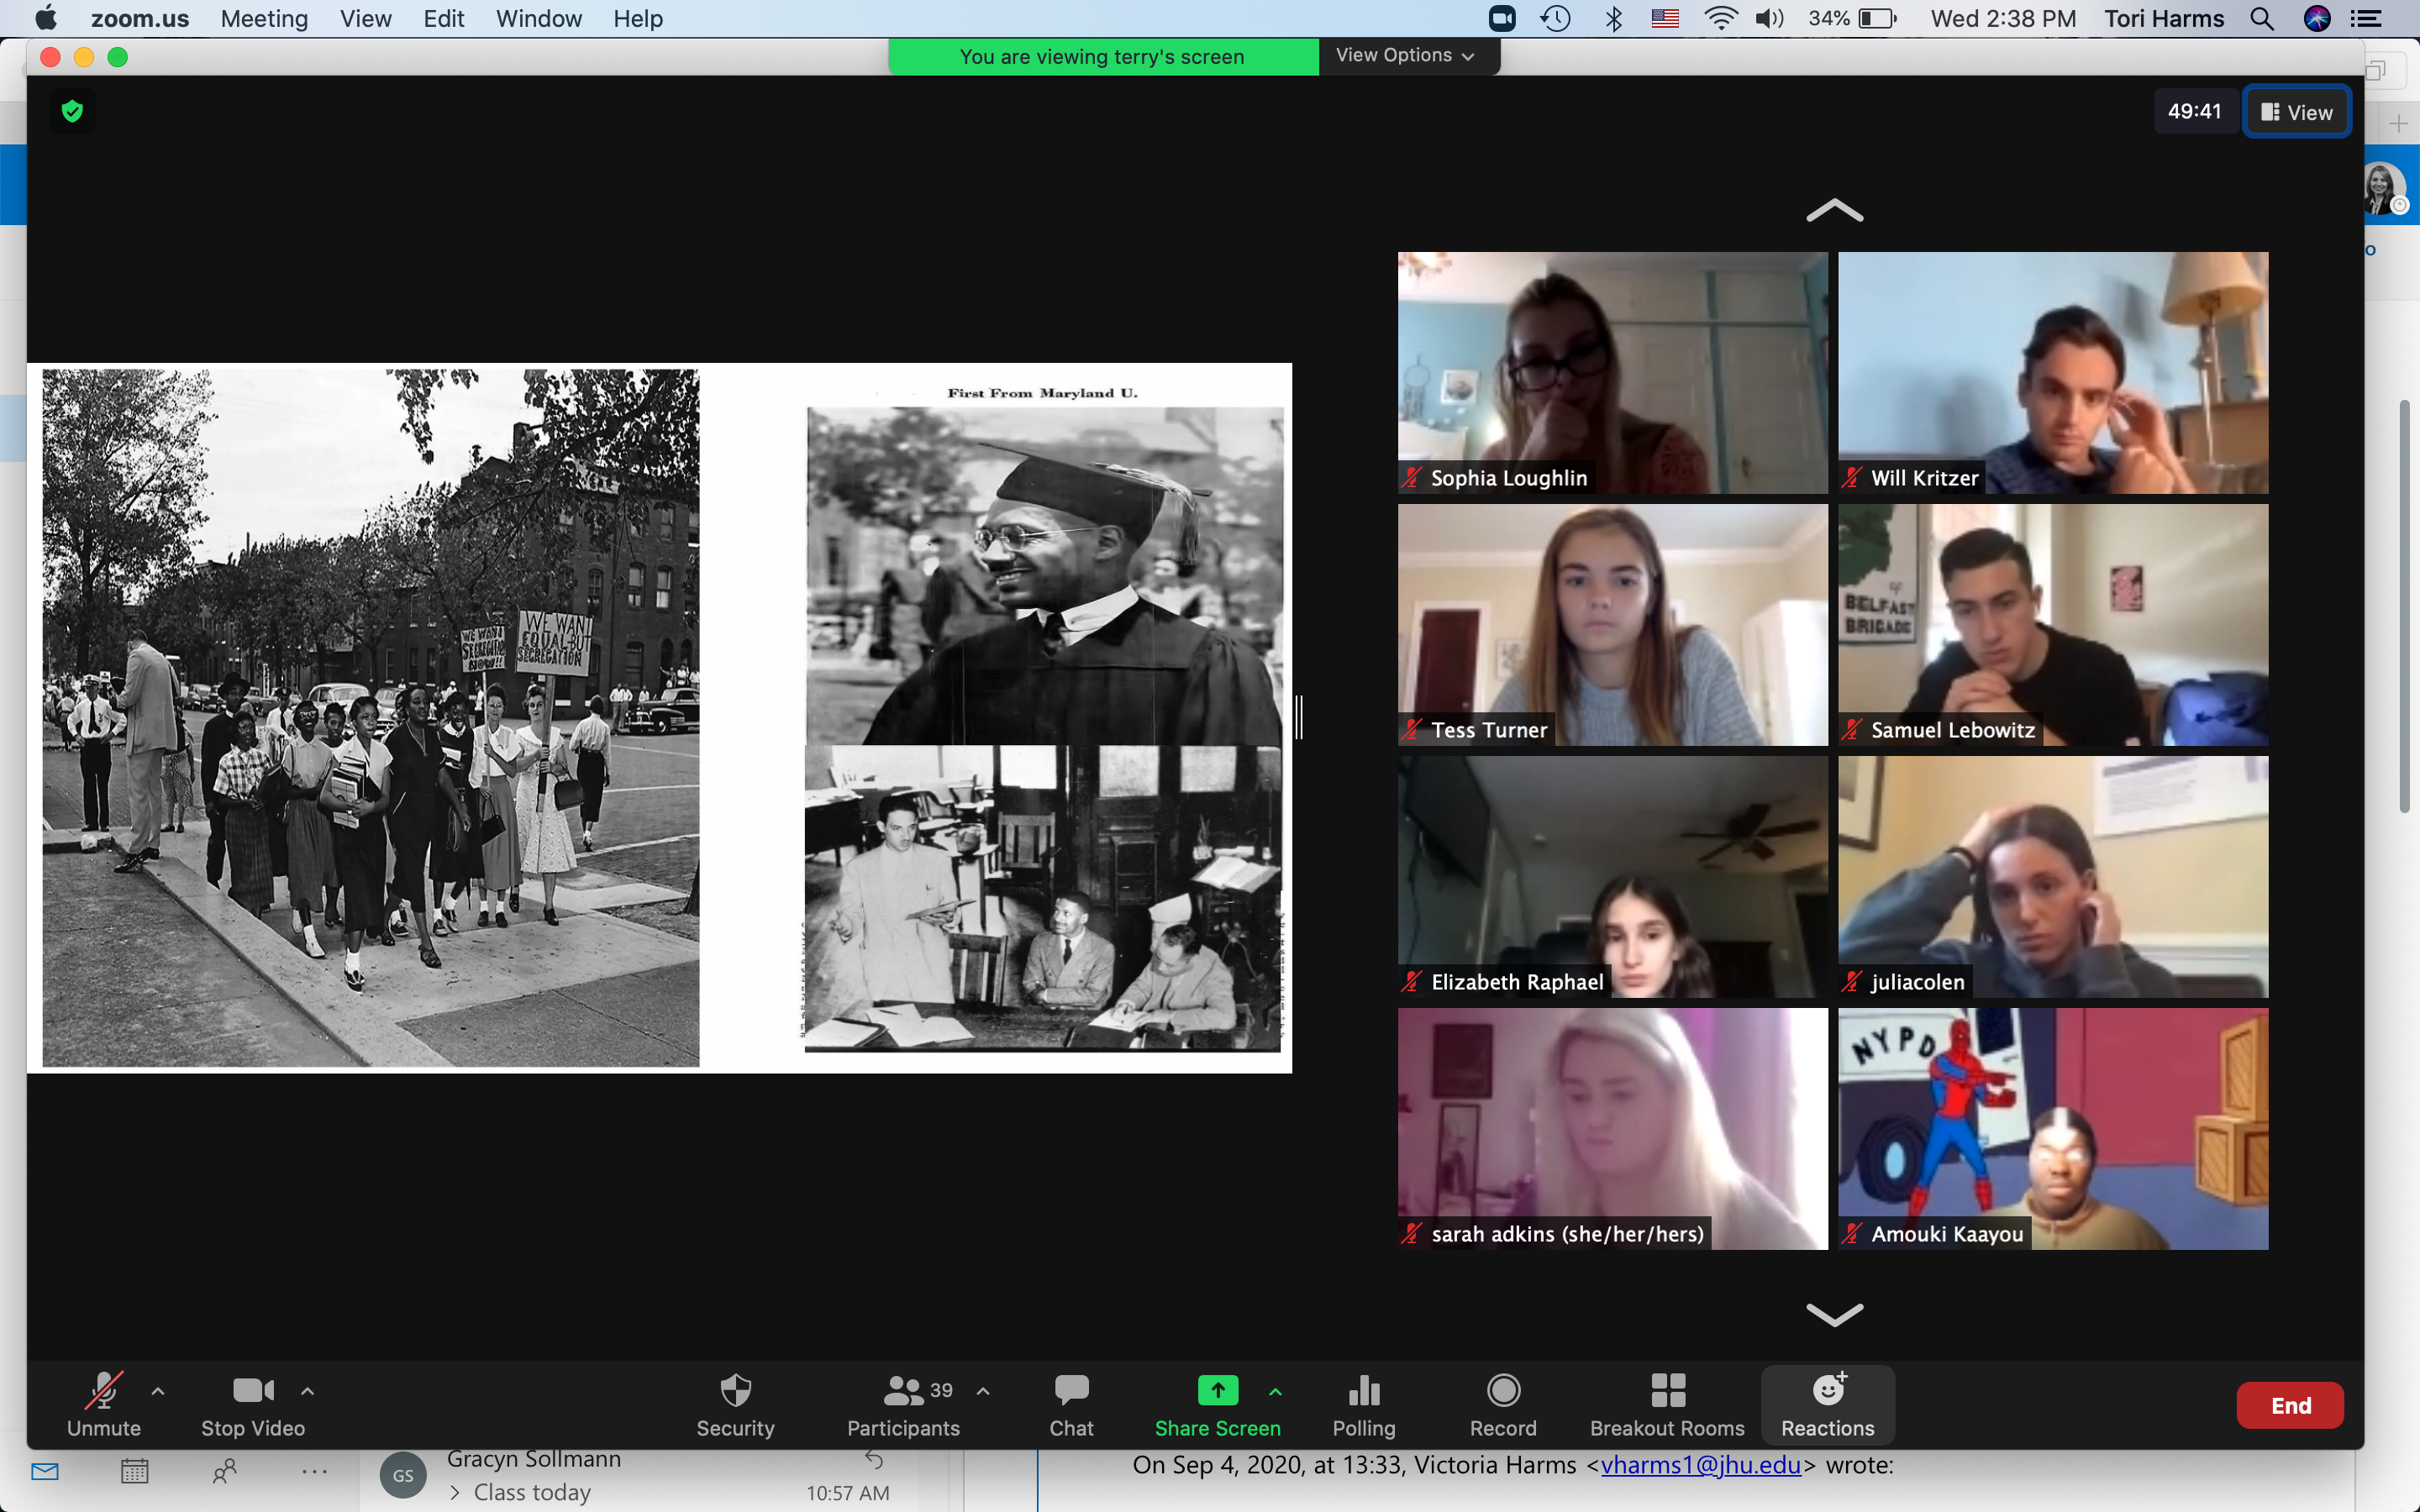Open the Security shield icon
2420x1512 pixels.
735,1391
